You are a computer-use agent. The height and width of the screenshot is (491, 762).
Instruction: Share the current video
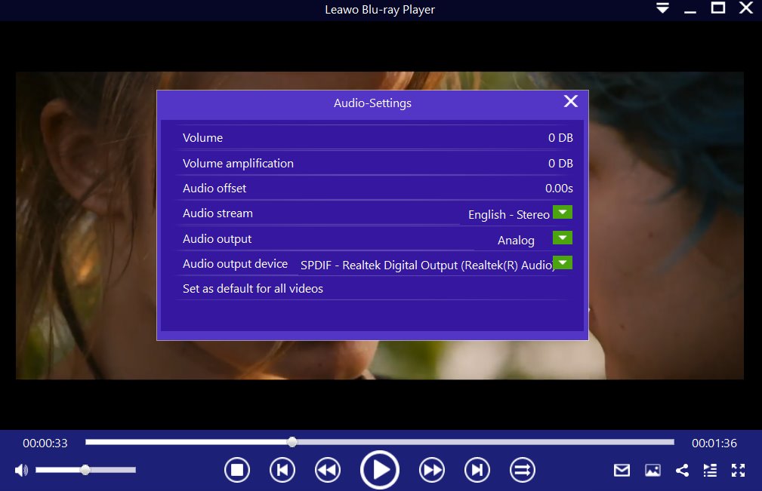coord(682,470)
